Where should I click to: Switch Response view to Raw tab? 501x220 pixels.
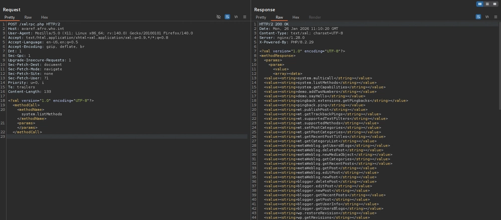(x=279, y=17)
